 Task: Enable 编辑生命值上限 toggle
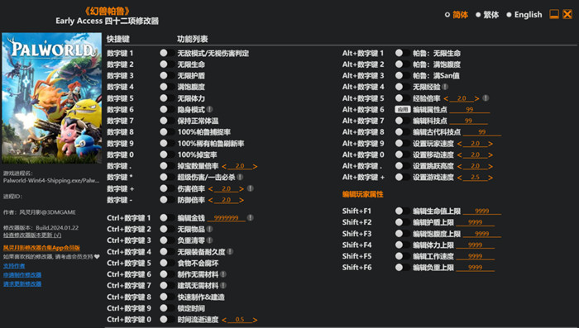pos(402,211)
